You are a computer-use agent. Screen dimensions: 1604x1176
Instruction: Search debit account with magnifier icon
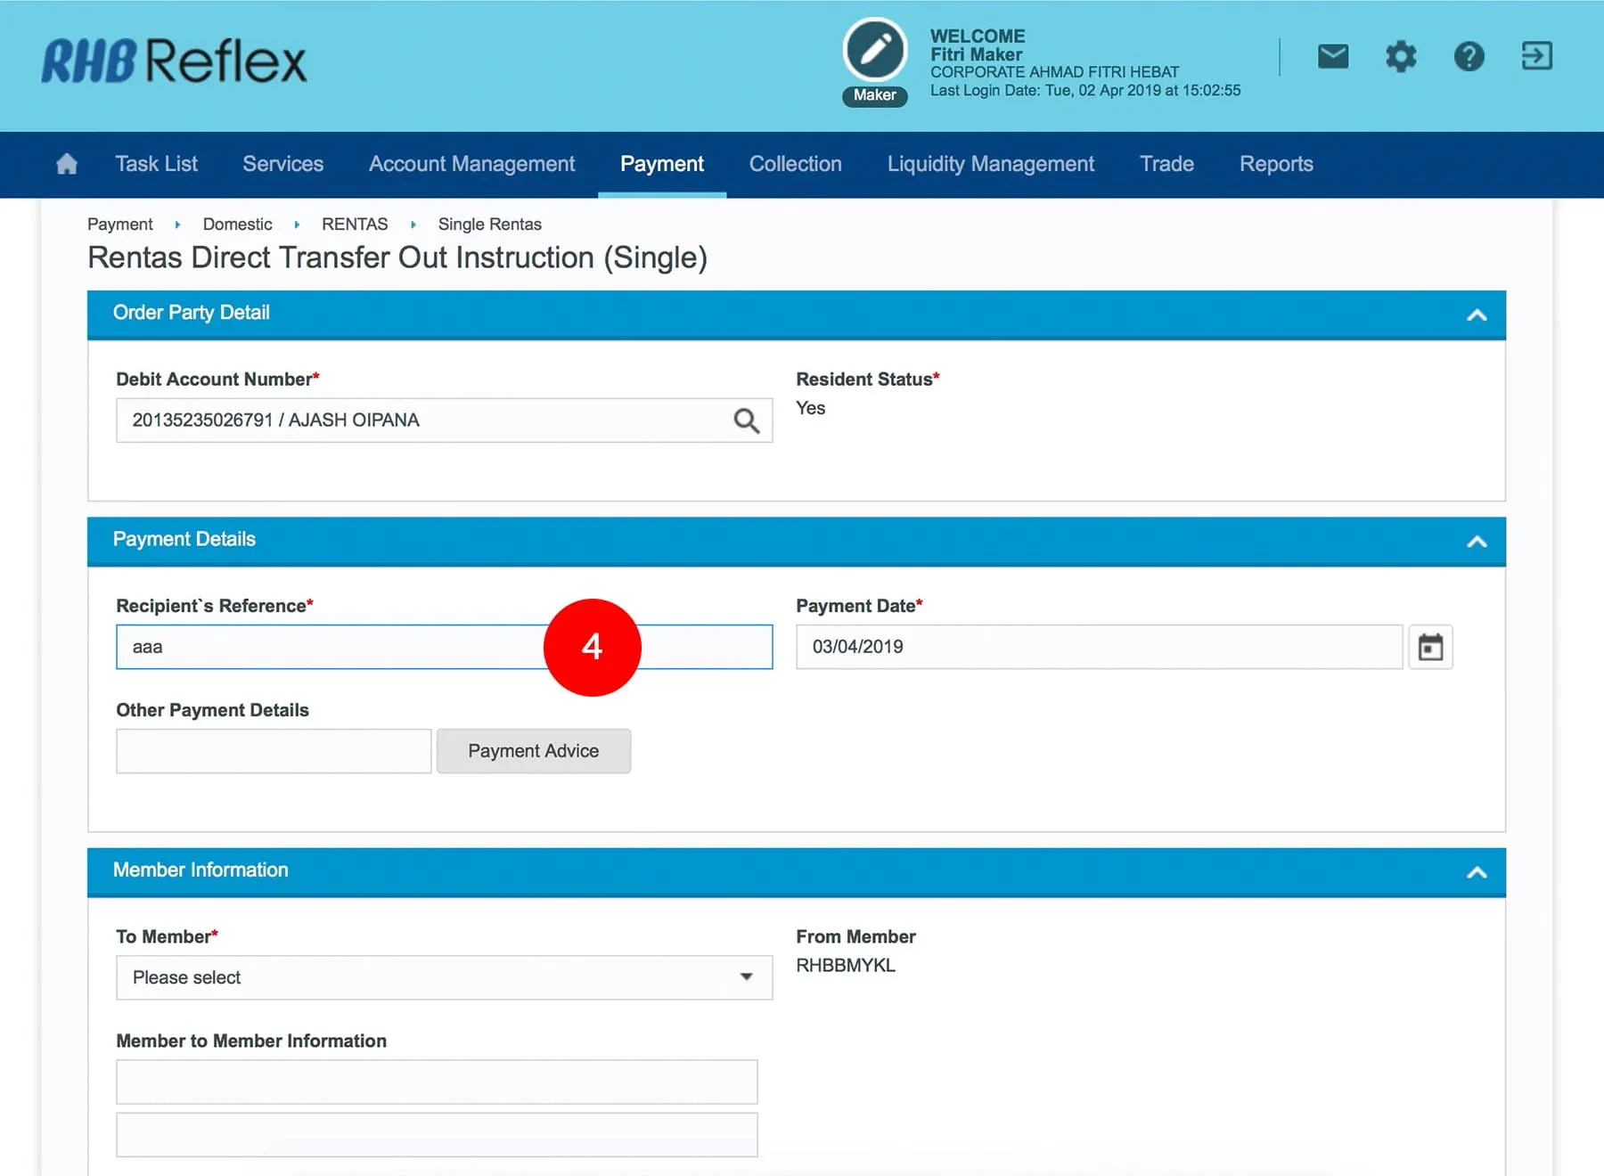(x=746, y=421)
